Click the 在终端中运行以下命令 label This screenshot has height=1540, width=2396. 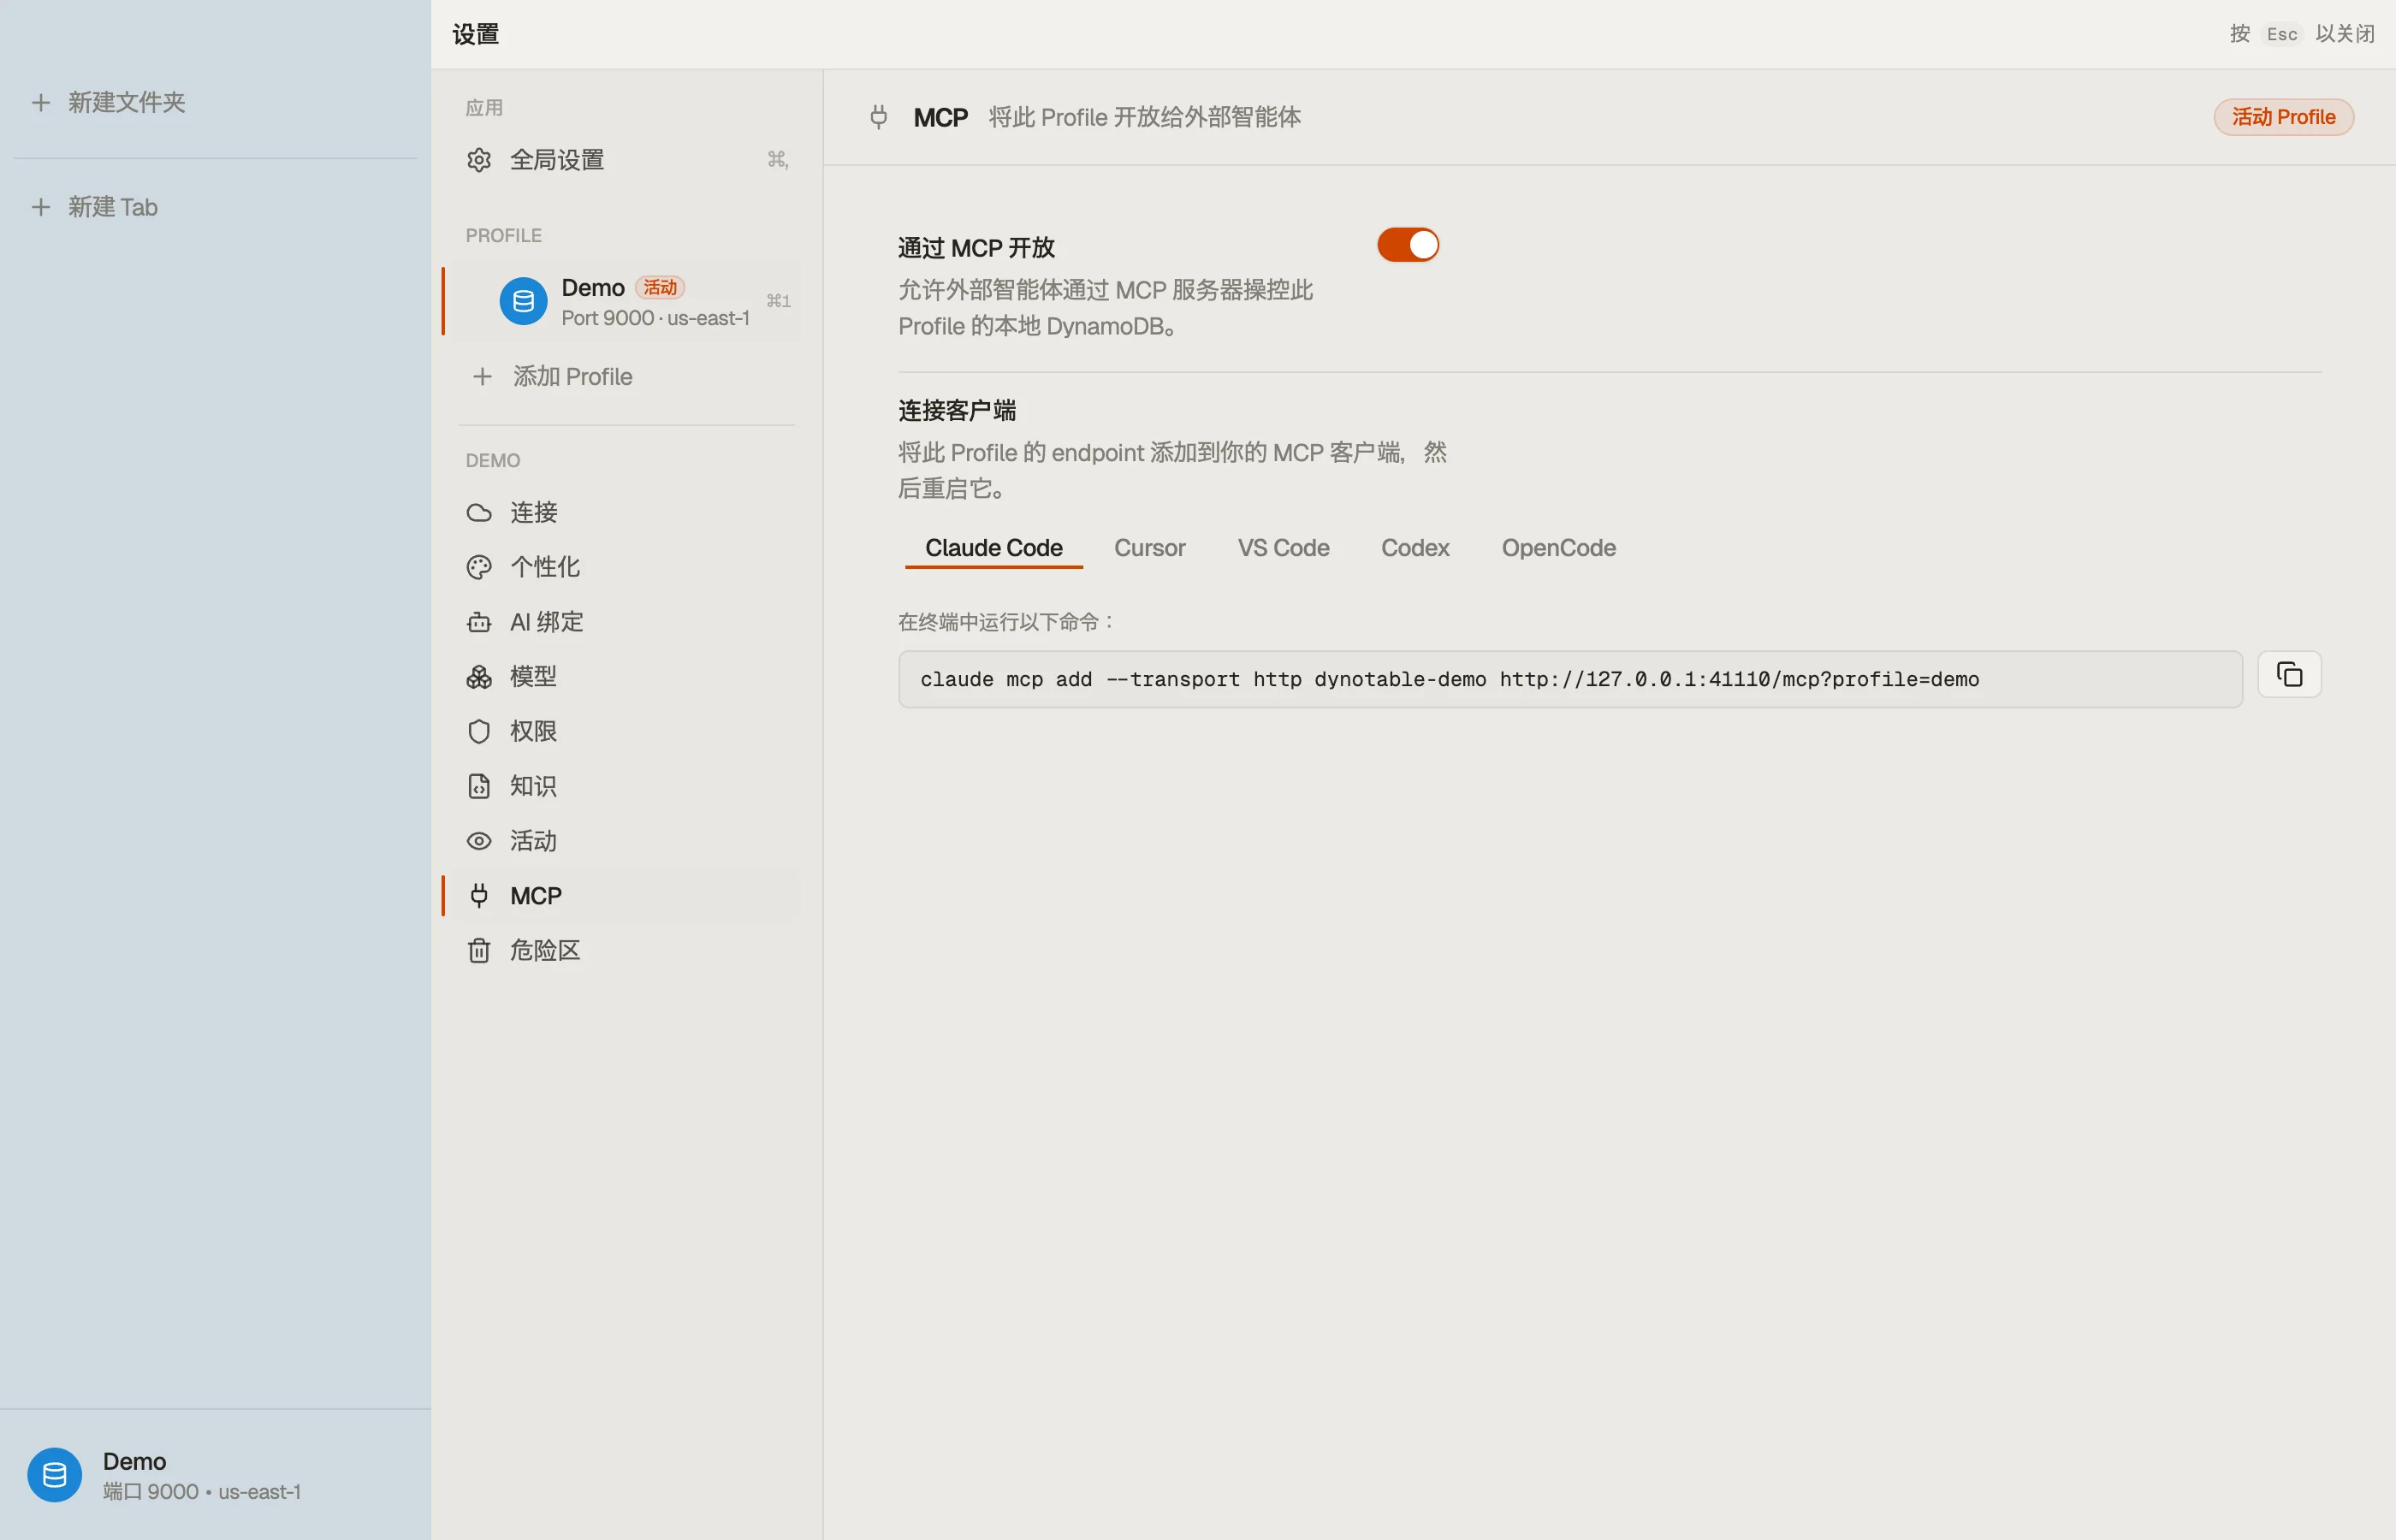coord(1007,622)
